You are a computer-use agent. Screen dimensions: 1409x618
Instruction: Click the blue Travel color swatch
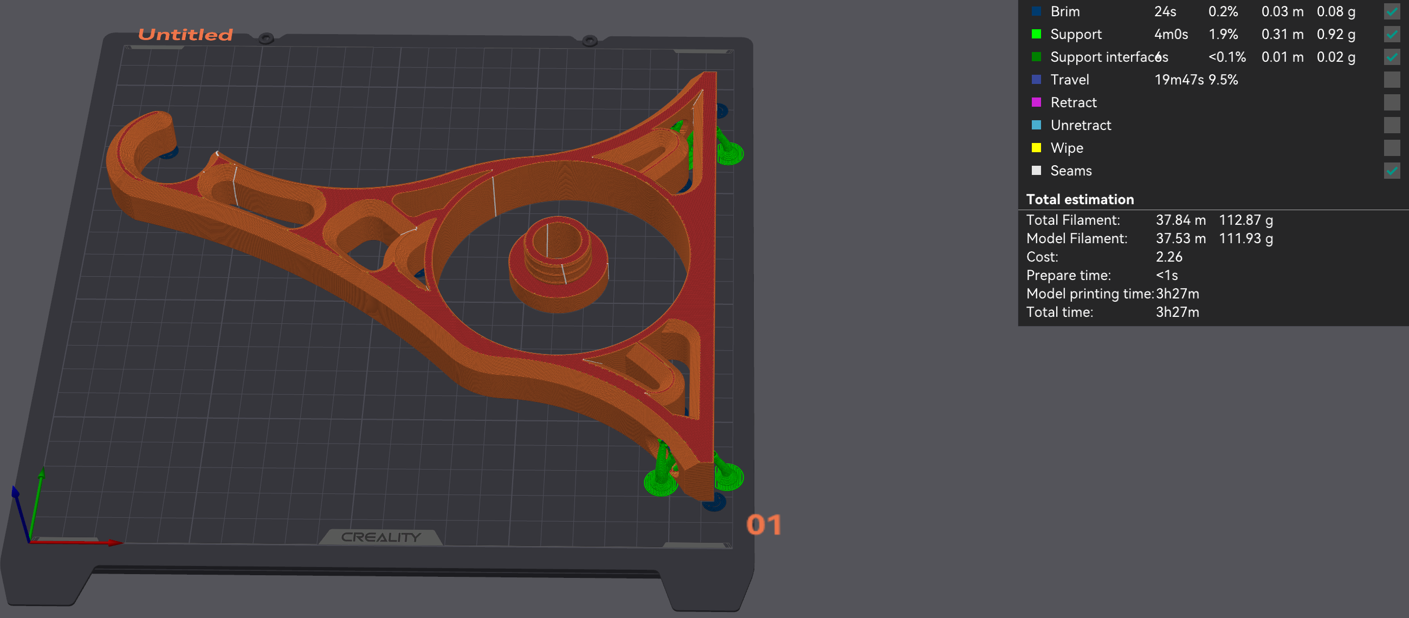(1036, 79)
